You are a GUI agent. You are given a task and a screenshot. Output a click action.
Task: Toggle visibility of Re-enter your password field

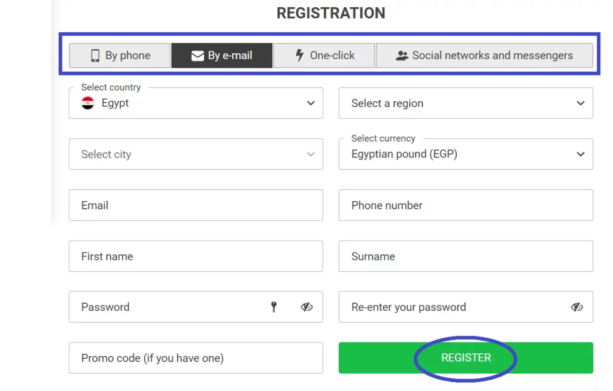(577, 307)
